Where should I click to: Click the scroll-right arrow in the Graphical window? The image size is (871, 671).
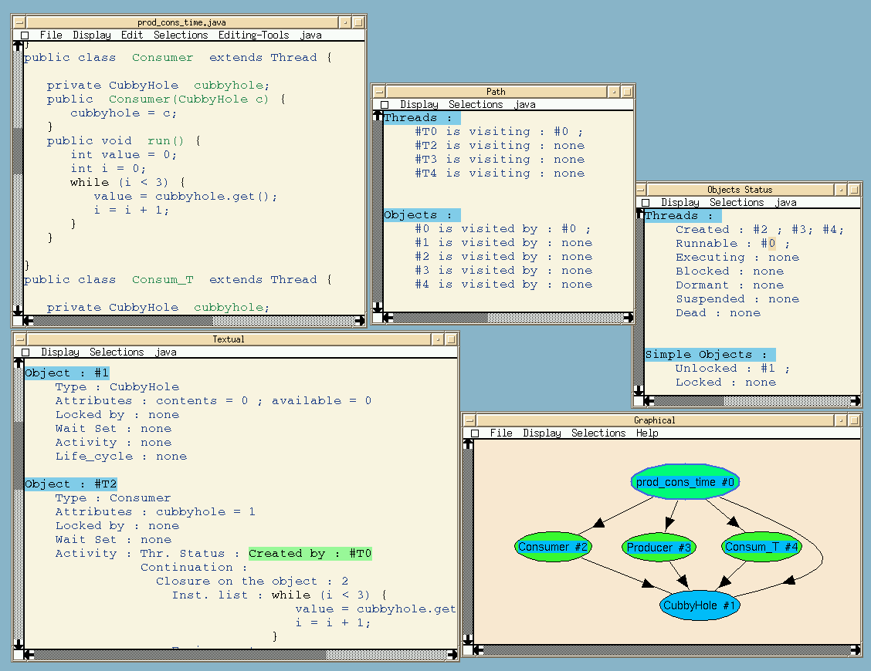point(856,650)
